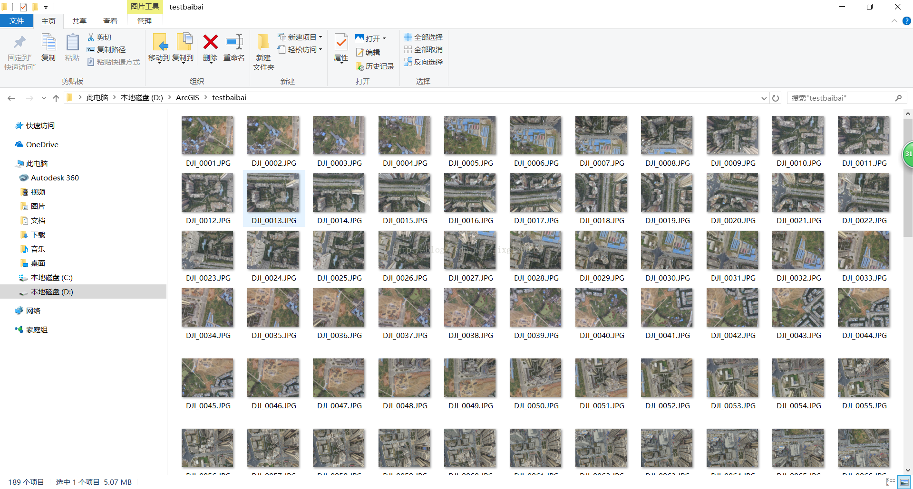Select thumbnail DJI_0050.JPG

click(536, 384)
